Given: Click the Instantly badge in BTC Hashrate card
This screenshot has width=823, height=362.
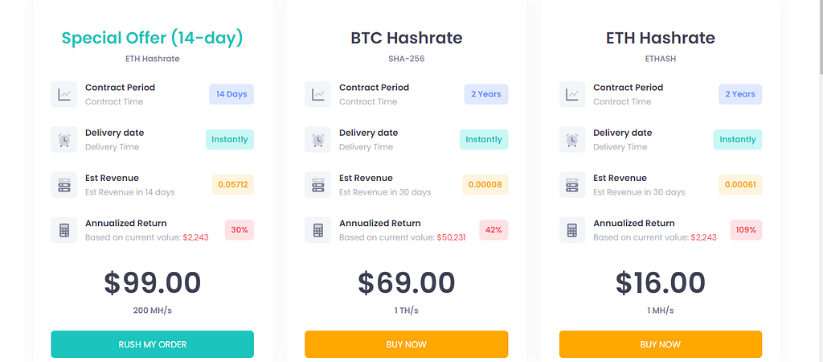Looking at the screenshot, I should [484, 140].
